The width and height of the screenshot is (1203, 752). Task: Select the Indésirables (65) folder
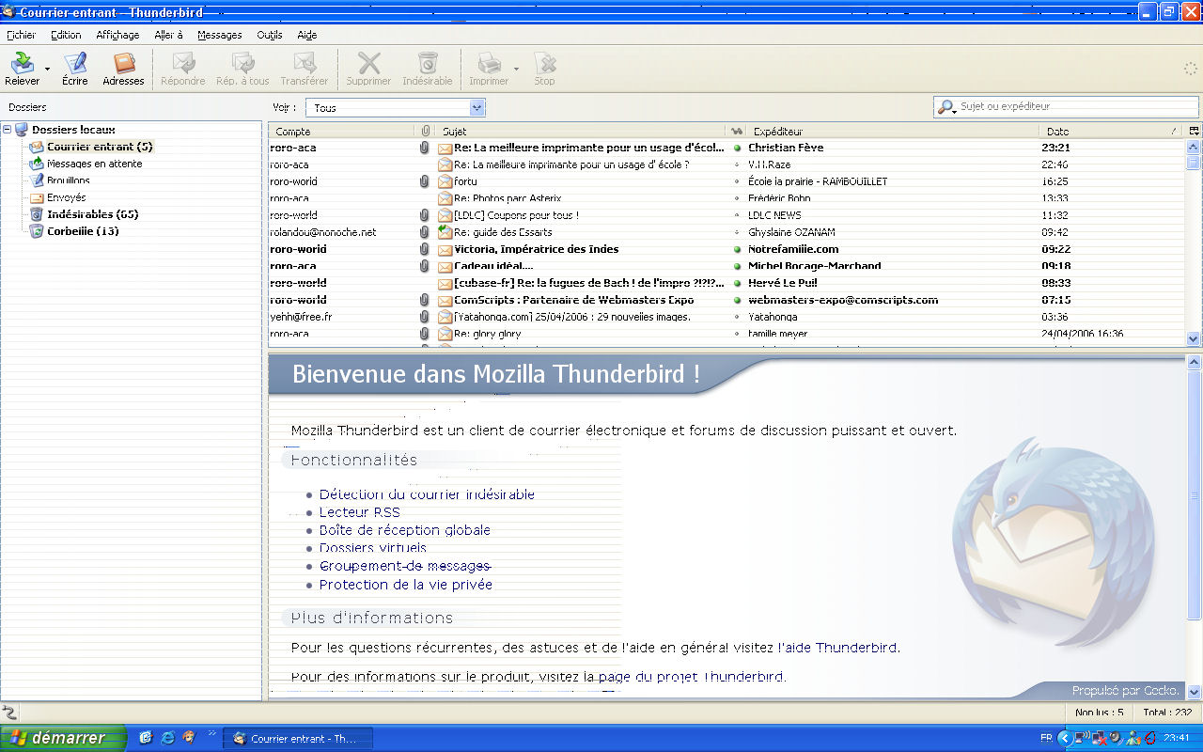(x=93, y=214)
